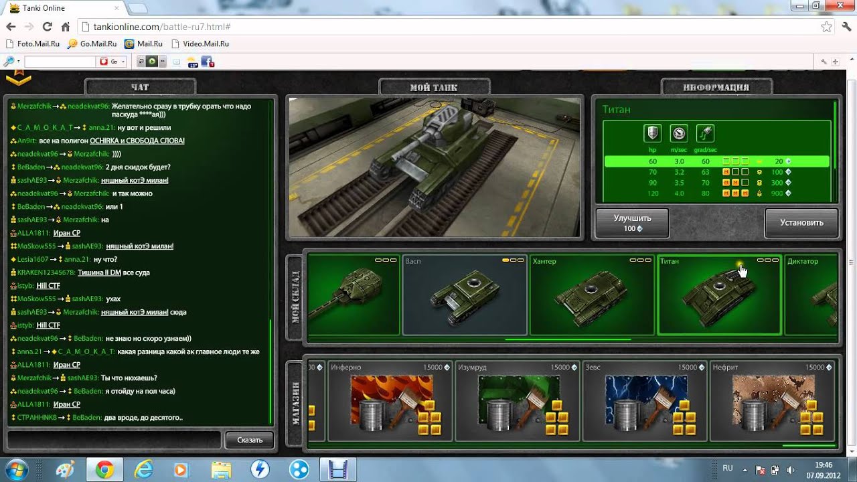The image size is (857, 482).
Task: Open the mail envelope icon in the toolbar
Action: [x=177, y=62]
